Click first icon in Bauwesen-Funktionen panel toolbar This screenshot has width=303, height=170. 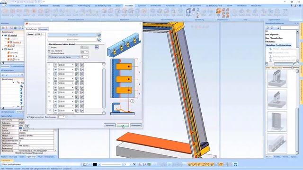[267, 28]
